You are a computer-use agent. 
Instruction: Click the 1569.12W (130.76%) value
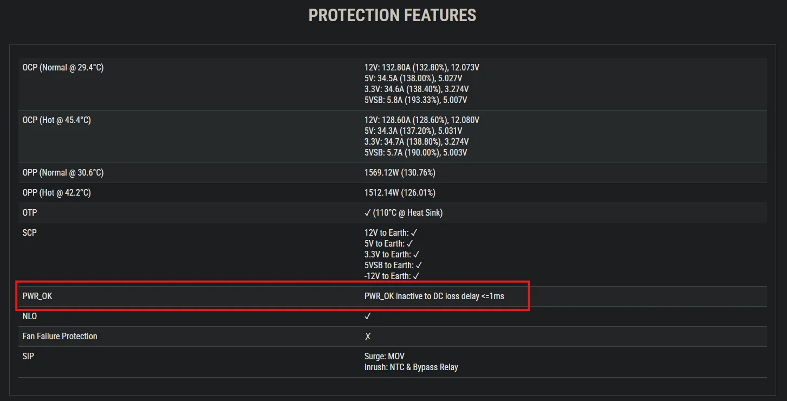coord(400,173)
